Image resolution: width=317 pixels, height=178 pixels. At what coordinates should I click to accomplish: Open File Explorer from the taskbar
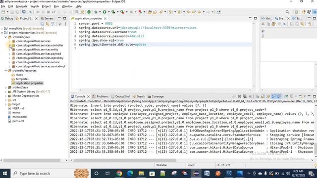(141, 174)
